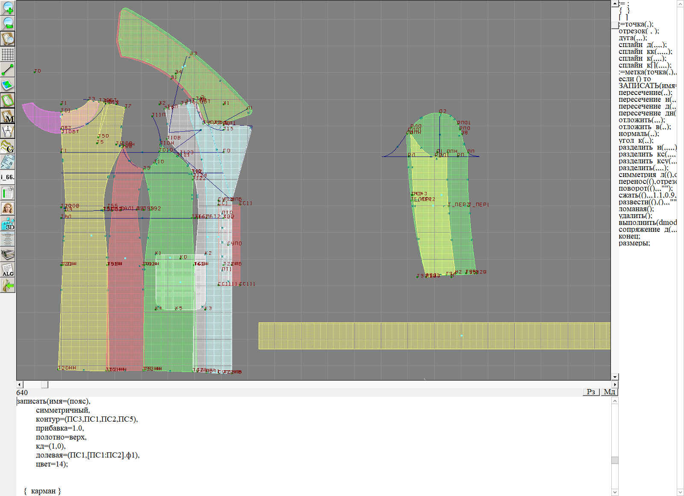
Task: Select 'удалить();' from operator list
Action: pyautogui.click(x=635, y=216)
